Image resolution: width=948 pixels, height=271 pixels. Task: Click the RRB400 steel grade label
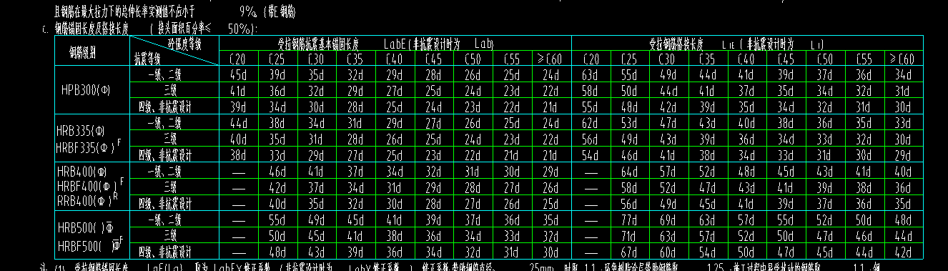click(87, 199)
